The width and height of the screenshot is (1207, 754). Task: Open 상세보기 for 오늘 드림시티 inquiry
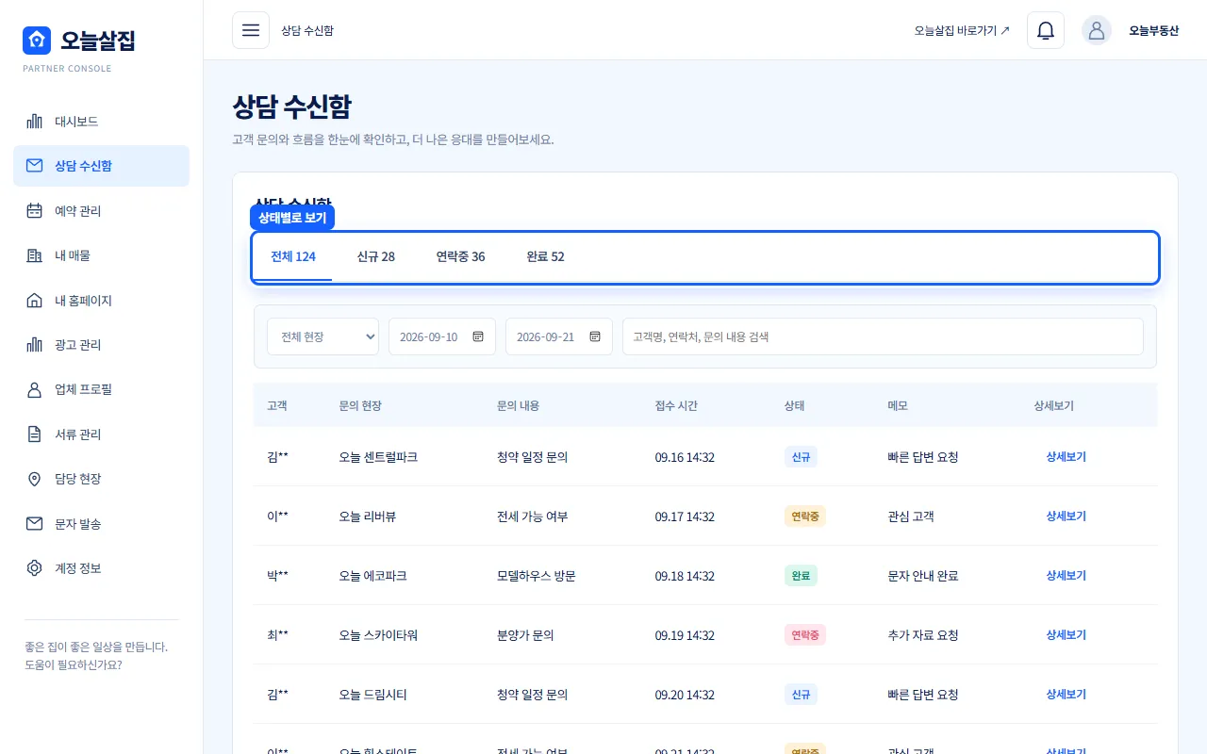[1066, 695]
